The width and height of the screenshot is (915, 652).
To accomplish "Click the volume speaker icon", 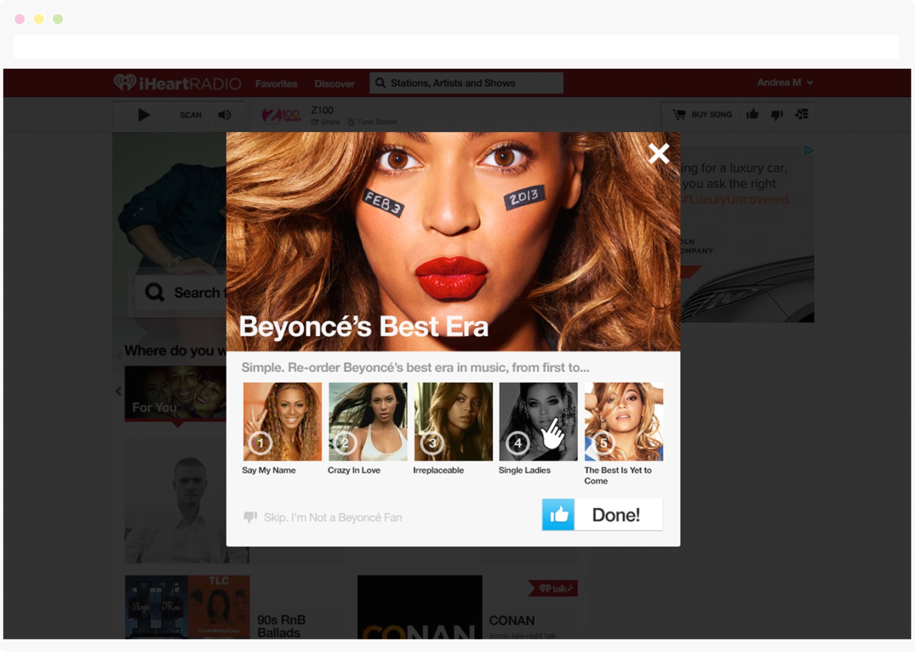I will click(225, 115).
